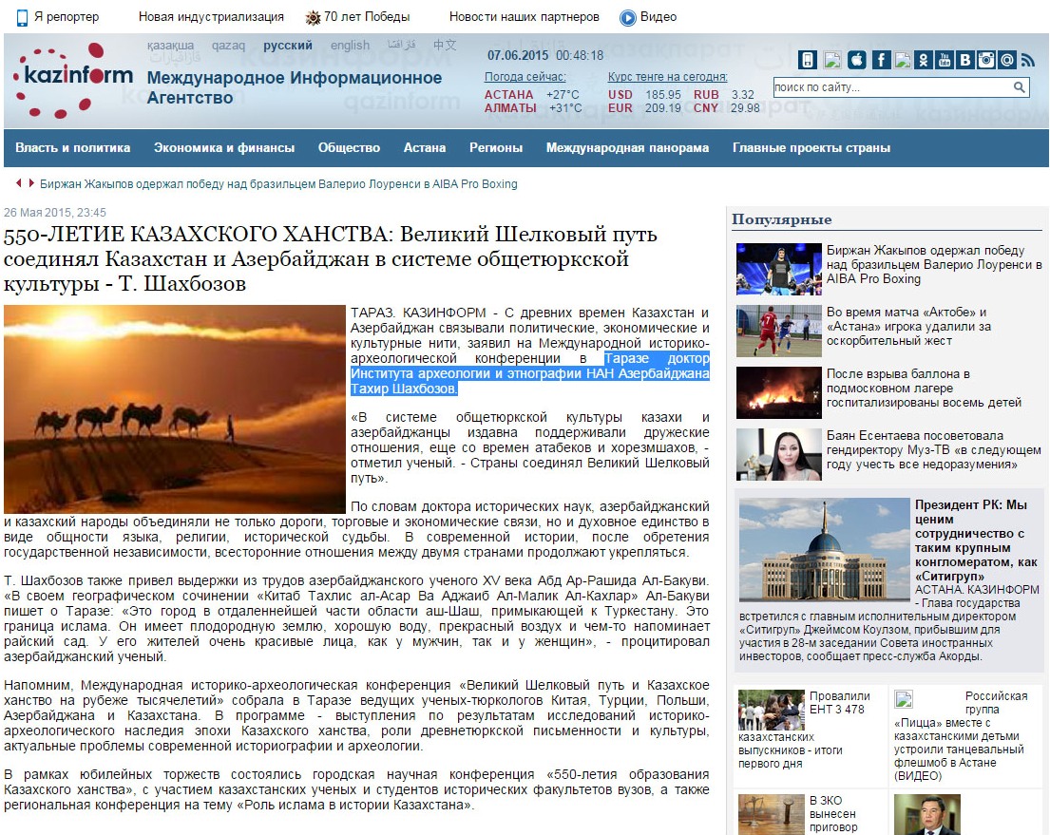
Task: Switch to the Arabic-script Kazakh language link
Action: (x=402, y=45)
